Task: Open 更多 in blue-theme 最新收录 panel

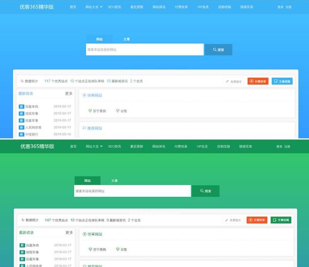Action: [69, 93]
